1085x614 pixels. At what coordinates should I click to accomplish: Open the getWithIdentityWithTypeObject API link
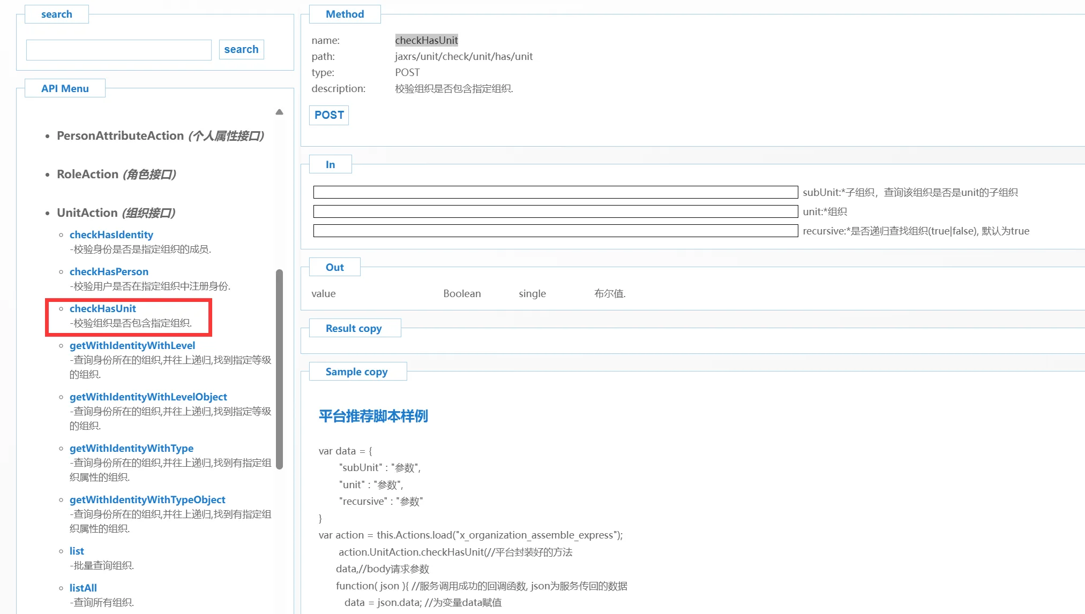[147, 499]
